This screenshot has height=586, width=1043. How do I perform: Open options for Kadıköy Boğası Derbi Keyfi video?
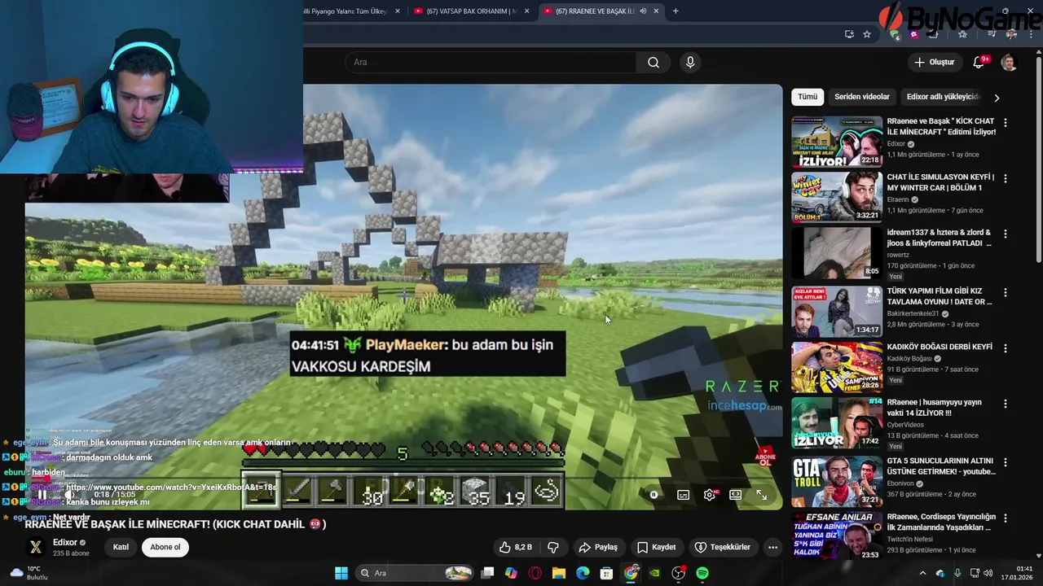(x=1006, y=348)
